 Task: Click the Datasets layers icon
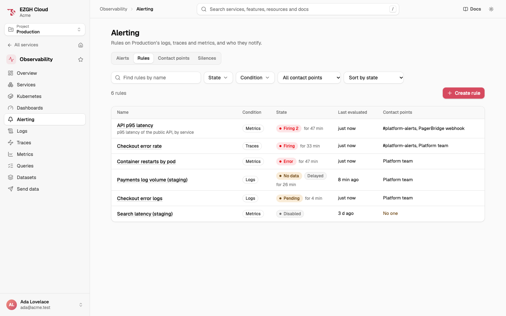tap(11, 177)
